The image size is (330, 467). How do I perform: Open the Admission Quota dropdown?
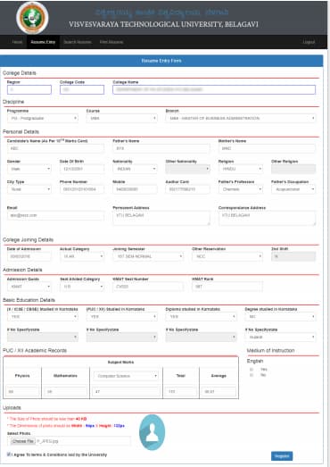click(x=29, y=287)
